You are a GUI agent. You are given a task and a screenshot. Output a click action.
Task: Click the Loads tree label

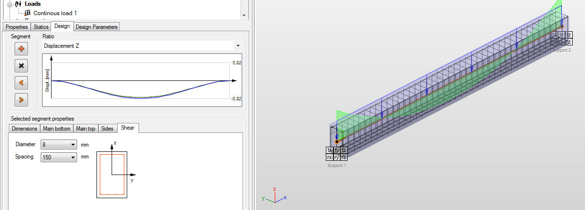pos(33,4)
